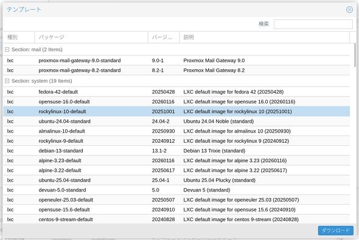
Task: Click description LXC default image for fedora 42
Action: tap(233, 92)
